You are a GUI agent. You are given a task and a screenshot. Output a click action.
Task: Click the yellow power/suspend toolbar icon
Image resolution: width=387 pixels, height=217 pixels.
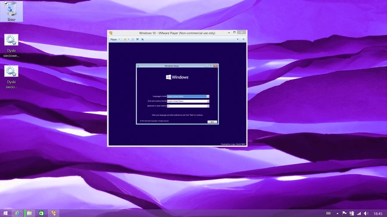[x=125, y=39]
